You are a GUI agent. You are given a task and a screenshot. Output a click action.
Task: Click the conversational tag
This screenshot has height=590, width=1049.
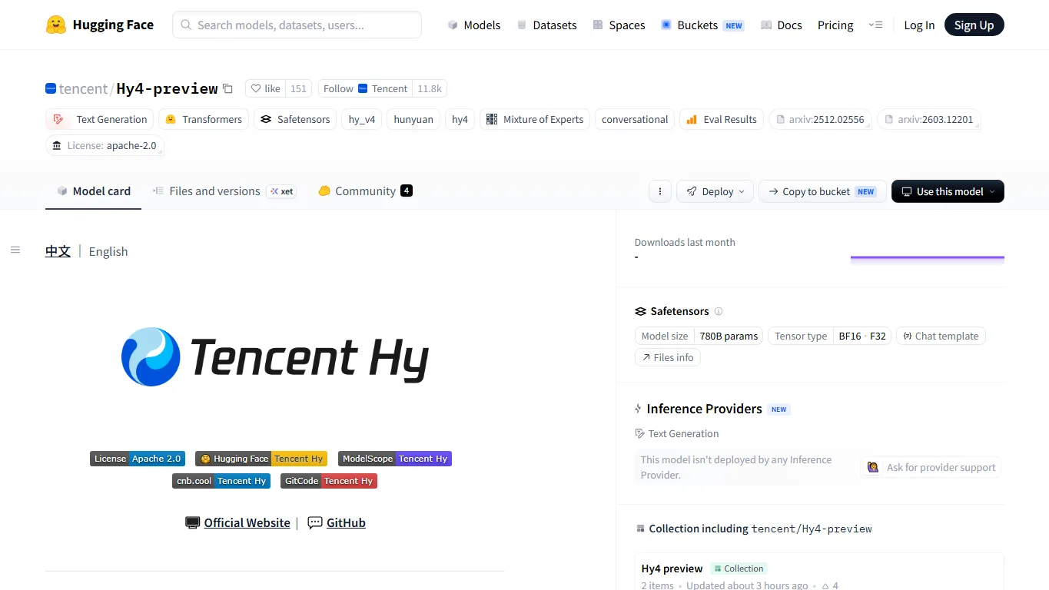point(635,119)
